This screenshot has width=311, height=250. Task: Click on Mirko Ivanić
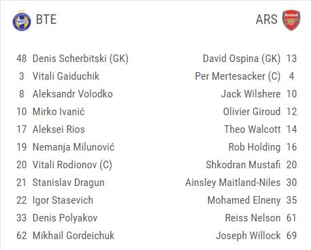[x=59, y=112]
